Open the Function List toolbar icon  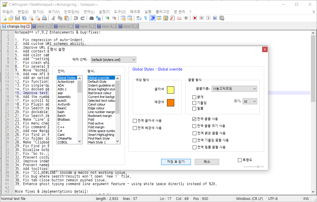173,18
